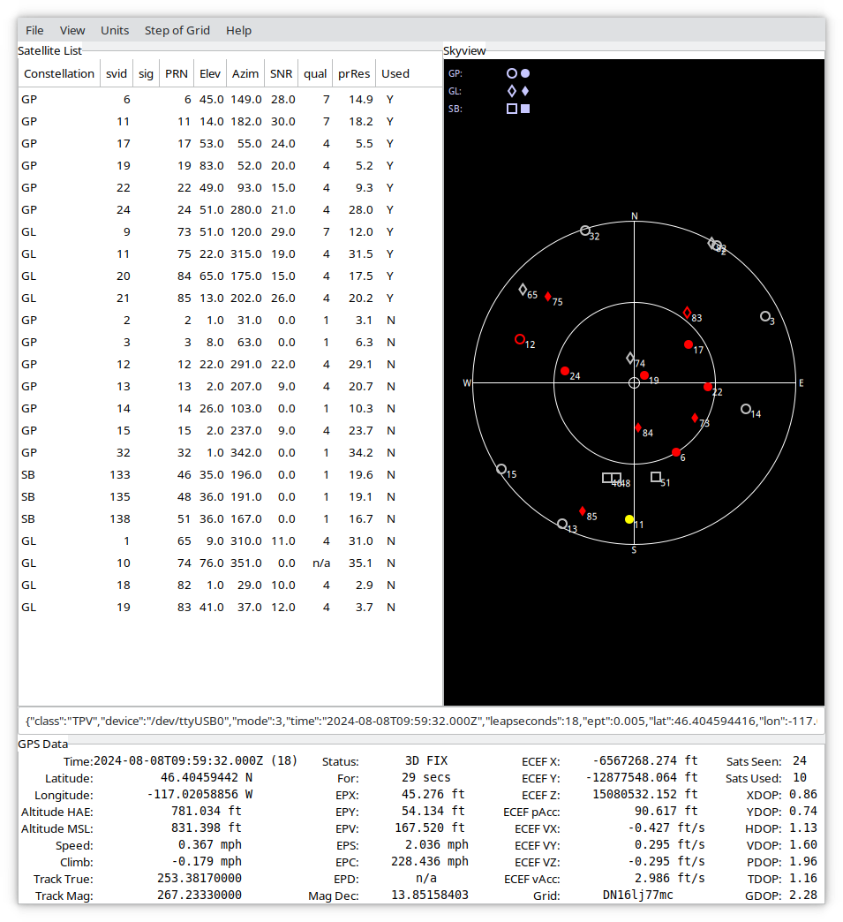Click the Constellation column header
Viewport: 843px width, 922px height.
click(x=59, y=73)
